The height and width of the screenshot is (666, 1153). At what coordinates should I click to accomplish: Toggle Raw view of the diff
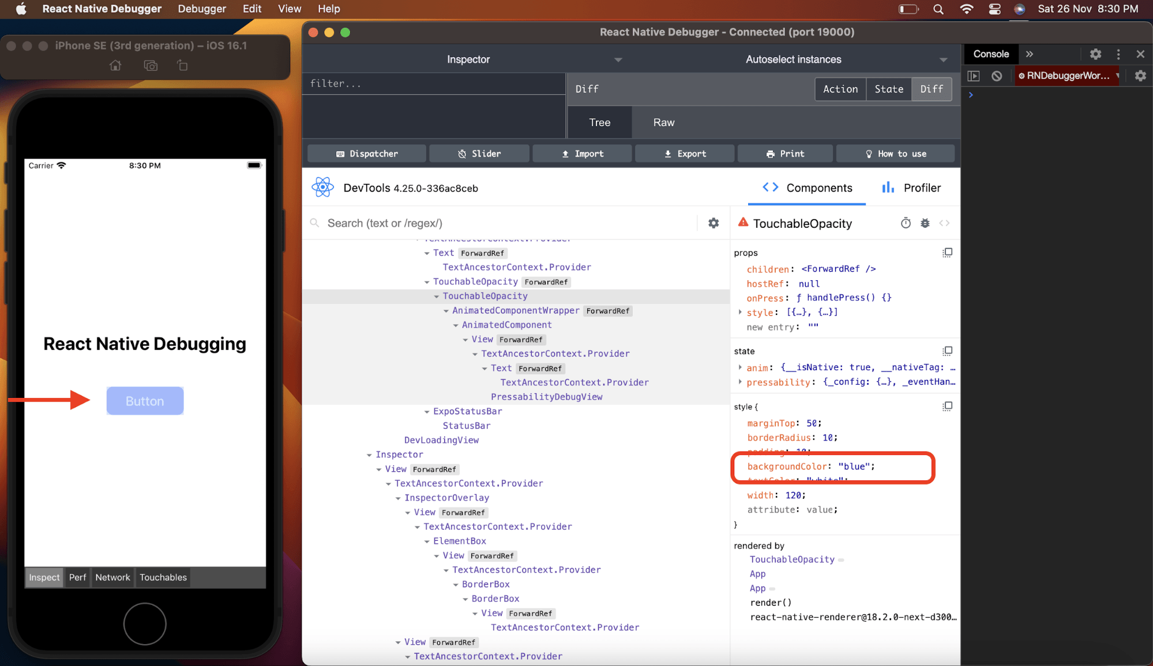(x=663, y=122)
